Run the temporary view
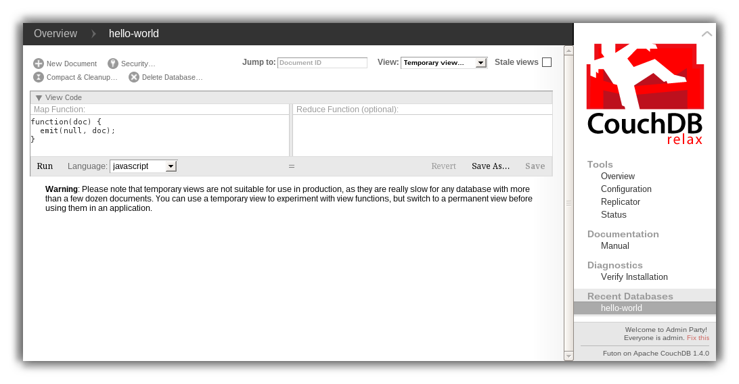The width and height of the screenshot is (739, 384). pos(45,166)
